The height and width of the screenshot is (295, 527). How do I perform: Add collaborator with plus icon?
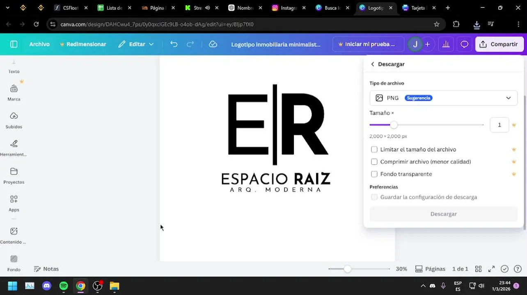[x=427, y=44]
